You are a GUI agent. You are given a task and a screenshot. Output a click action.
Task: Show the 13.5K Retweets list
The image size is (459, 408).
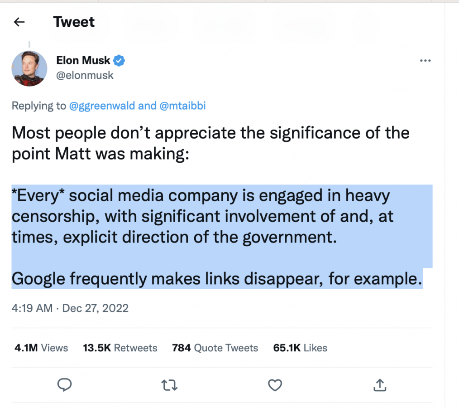(120, 348)
